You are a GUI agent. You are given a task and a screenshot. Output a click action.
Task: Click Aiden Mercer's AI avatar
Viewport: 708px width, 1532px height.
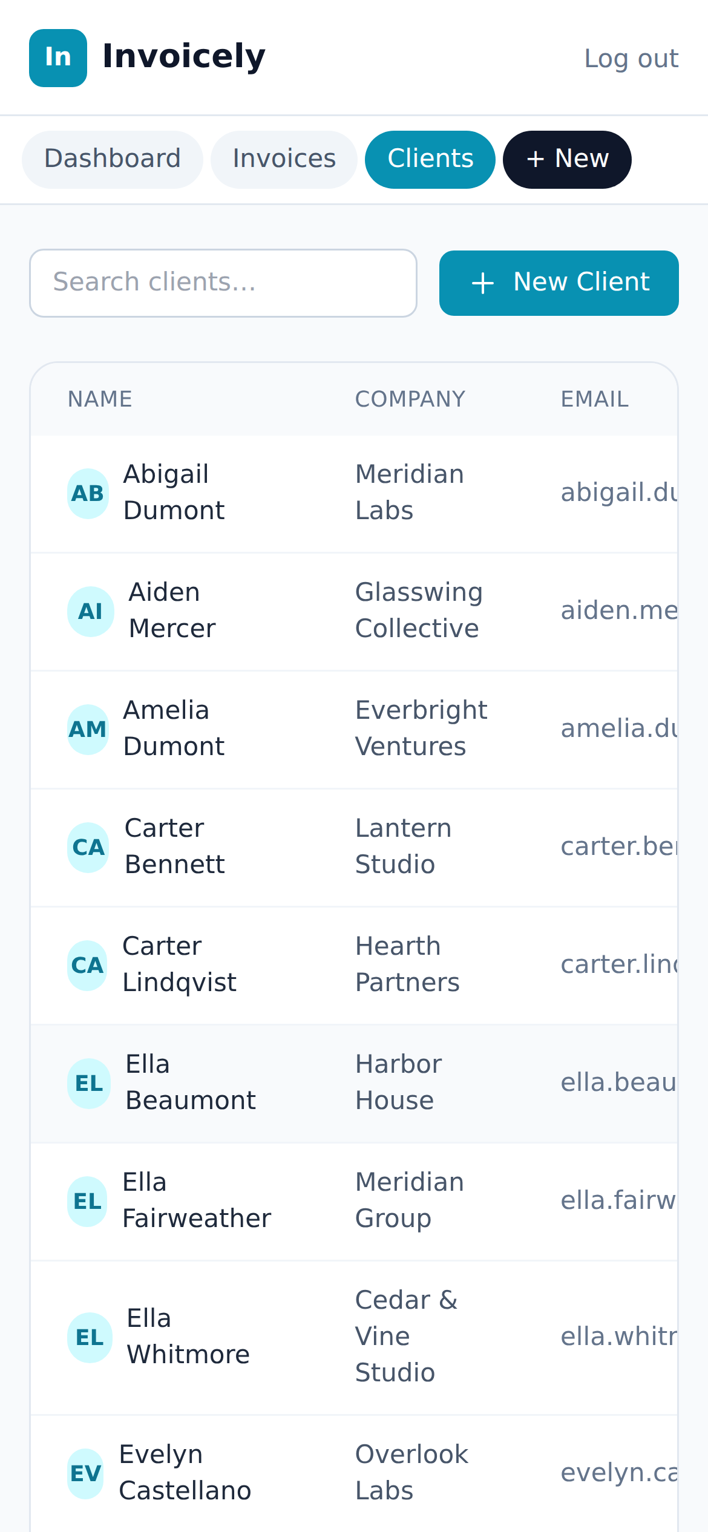click(91, 612)
